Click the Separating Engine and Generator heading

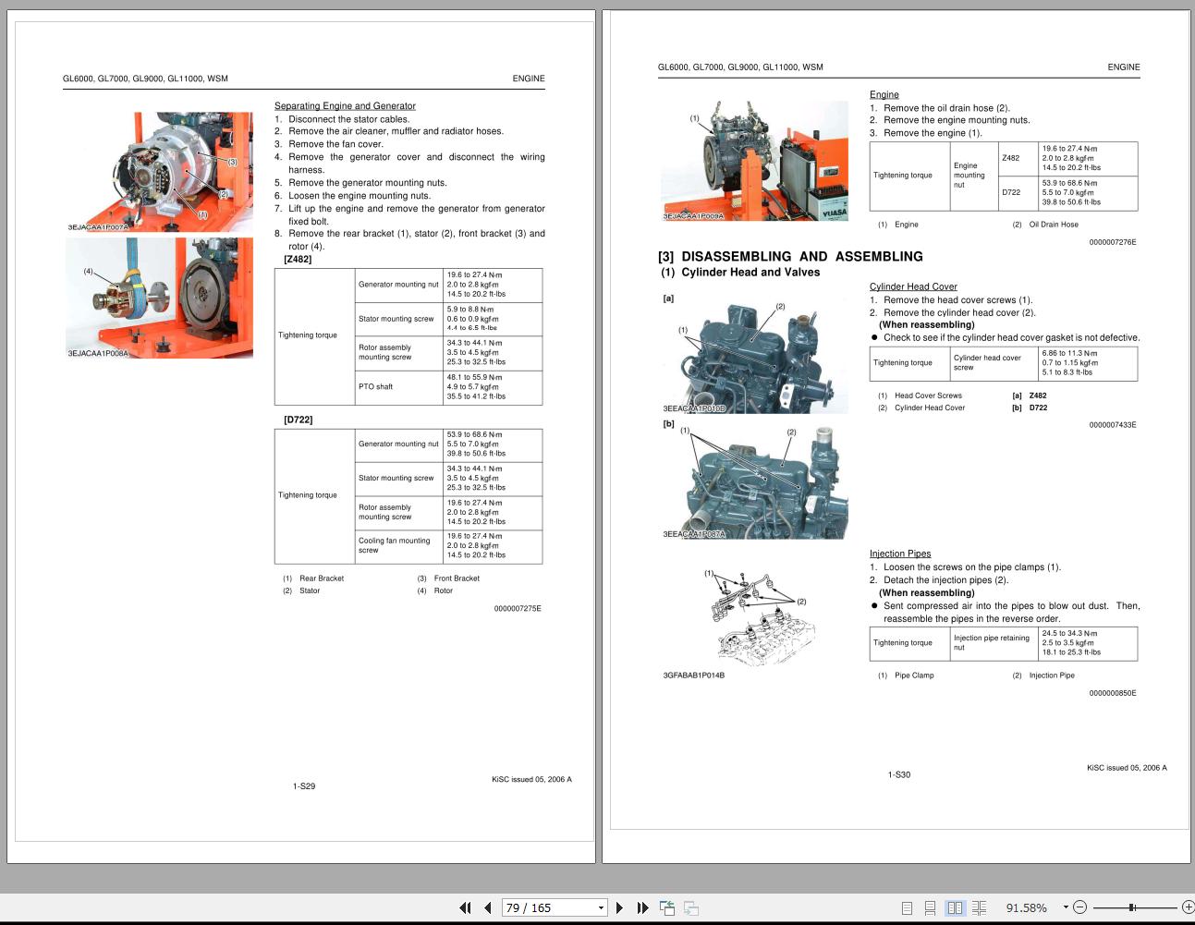pyautogui.click(x=345, y=105)
